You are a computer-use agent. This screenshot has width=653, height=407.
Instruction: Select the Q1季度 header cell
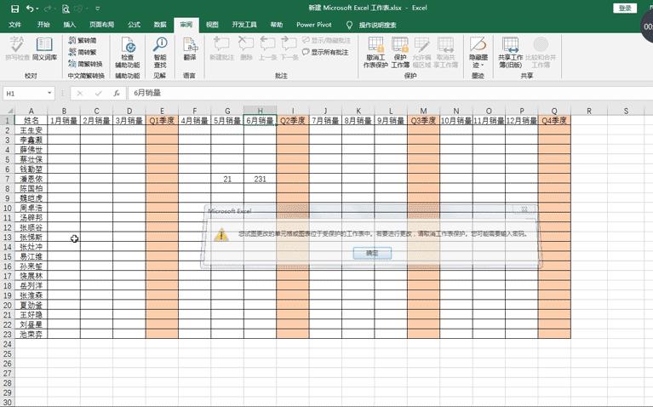click(162, 121)
